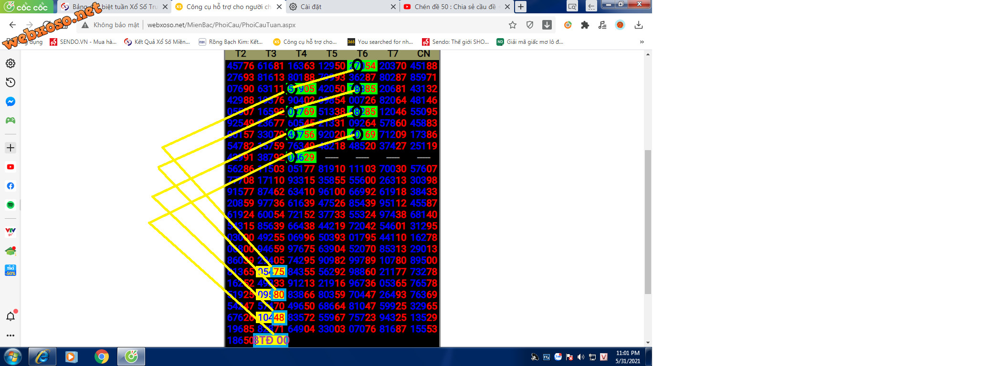The image size is (990, 366).
Task: Open SENDO.VN bookmark
Action: [x=83, y=42]
